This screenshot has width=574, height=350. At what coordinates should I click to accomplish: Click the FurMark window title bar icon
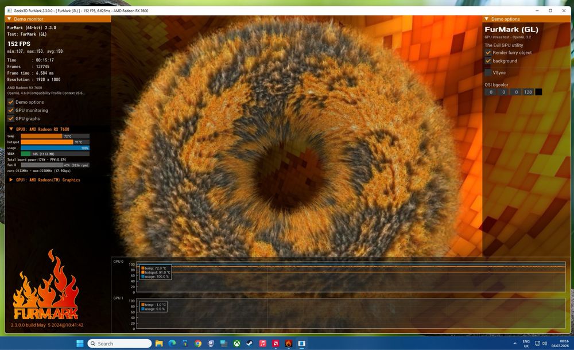click(10, 11)
